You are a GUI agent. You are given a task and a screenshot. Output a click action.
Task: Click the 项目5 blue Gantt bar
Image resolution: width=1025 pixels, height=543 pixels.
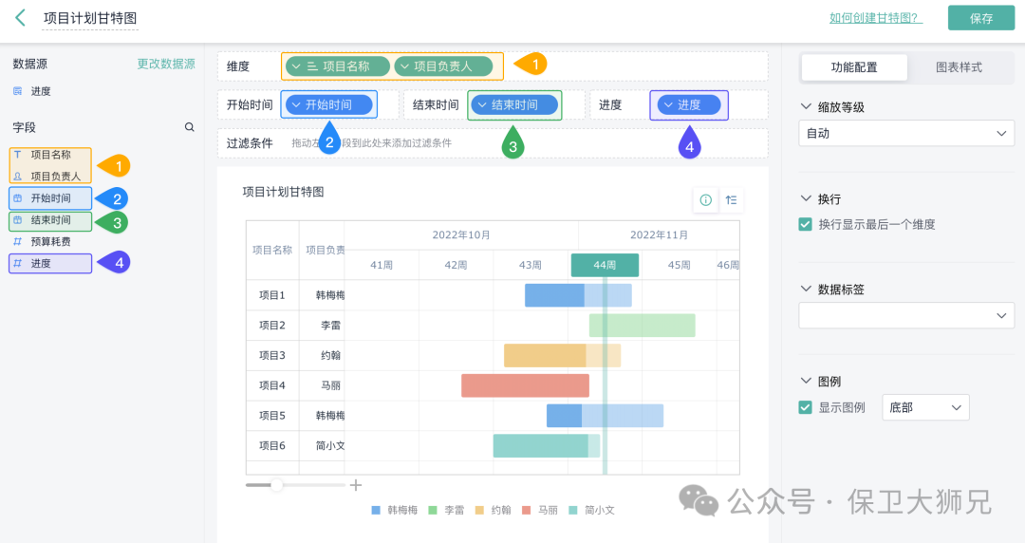[x=605, y=416]
